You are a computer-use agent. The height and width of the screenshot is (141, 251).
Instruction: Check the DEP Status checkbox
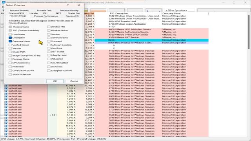click(49, 52)
